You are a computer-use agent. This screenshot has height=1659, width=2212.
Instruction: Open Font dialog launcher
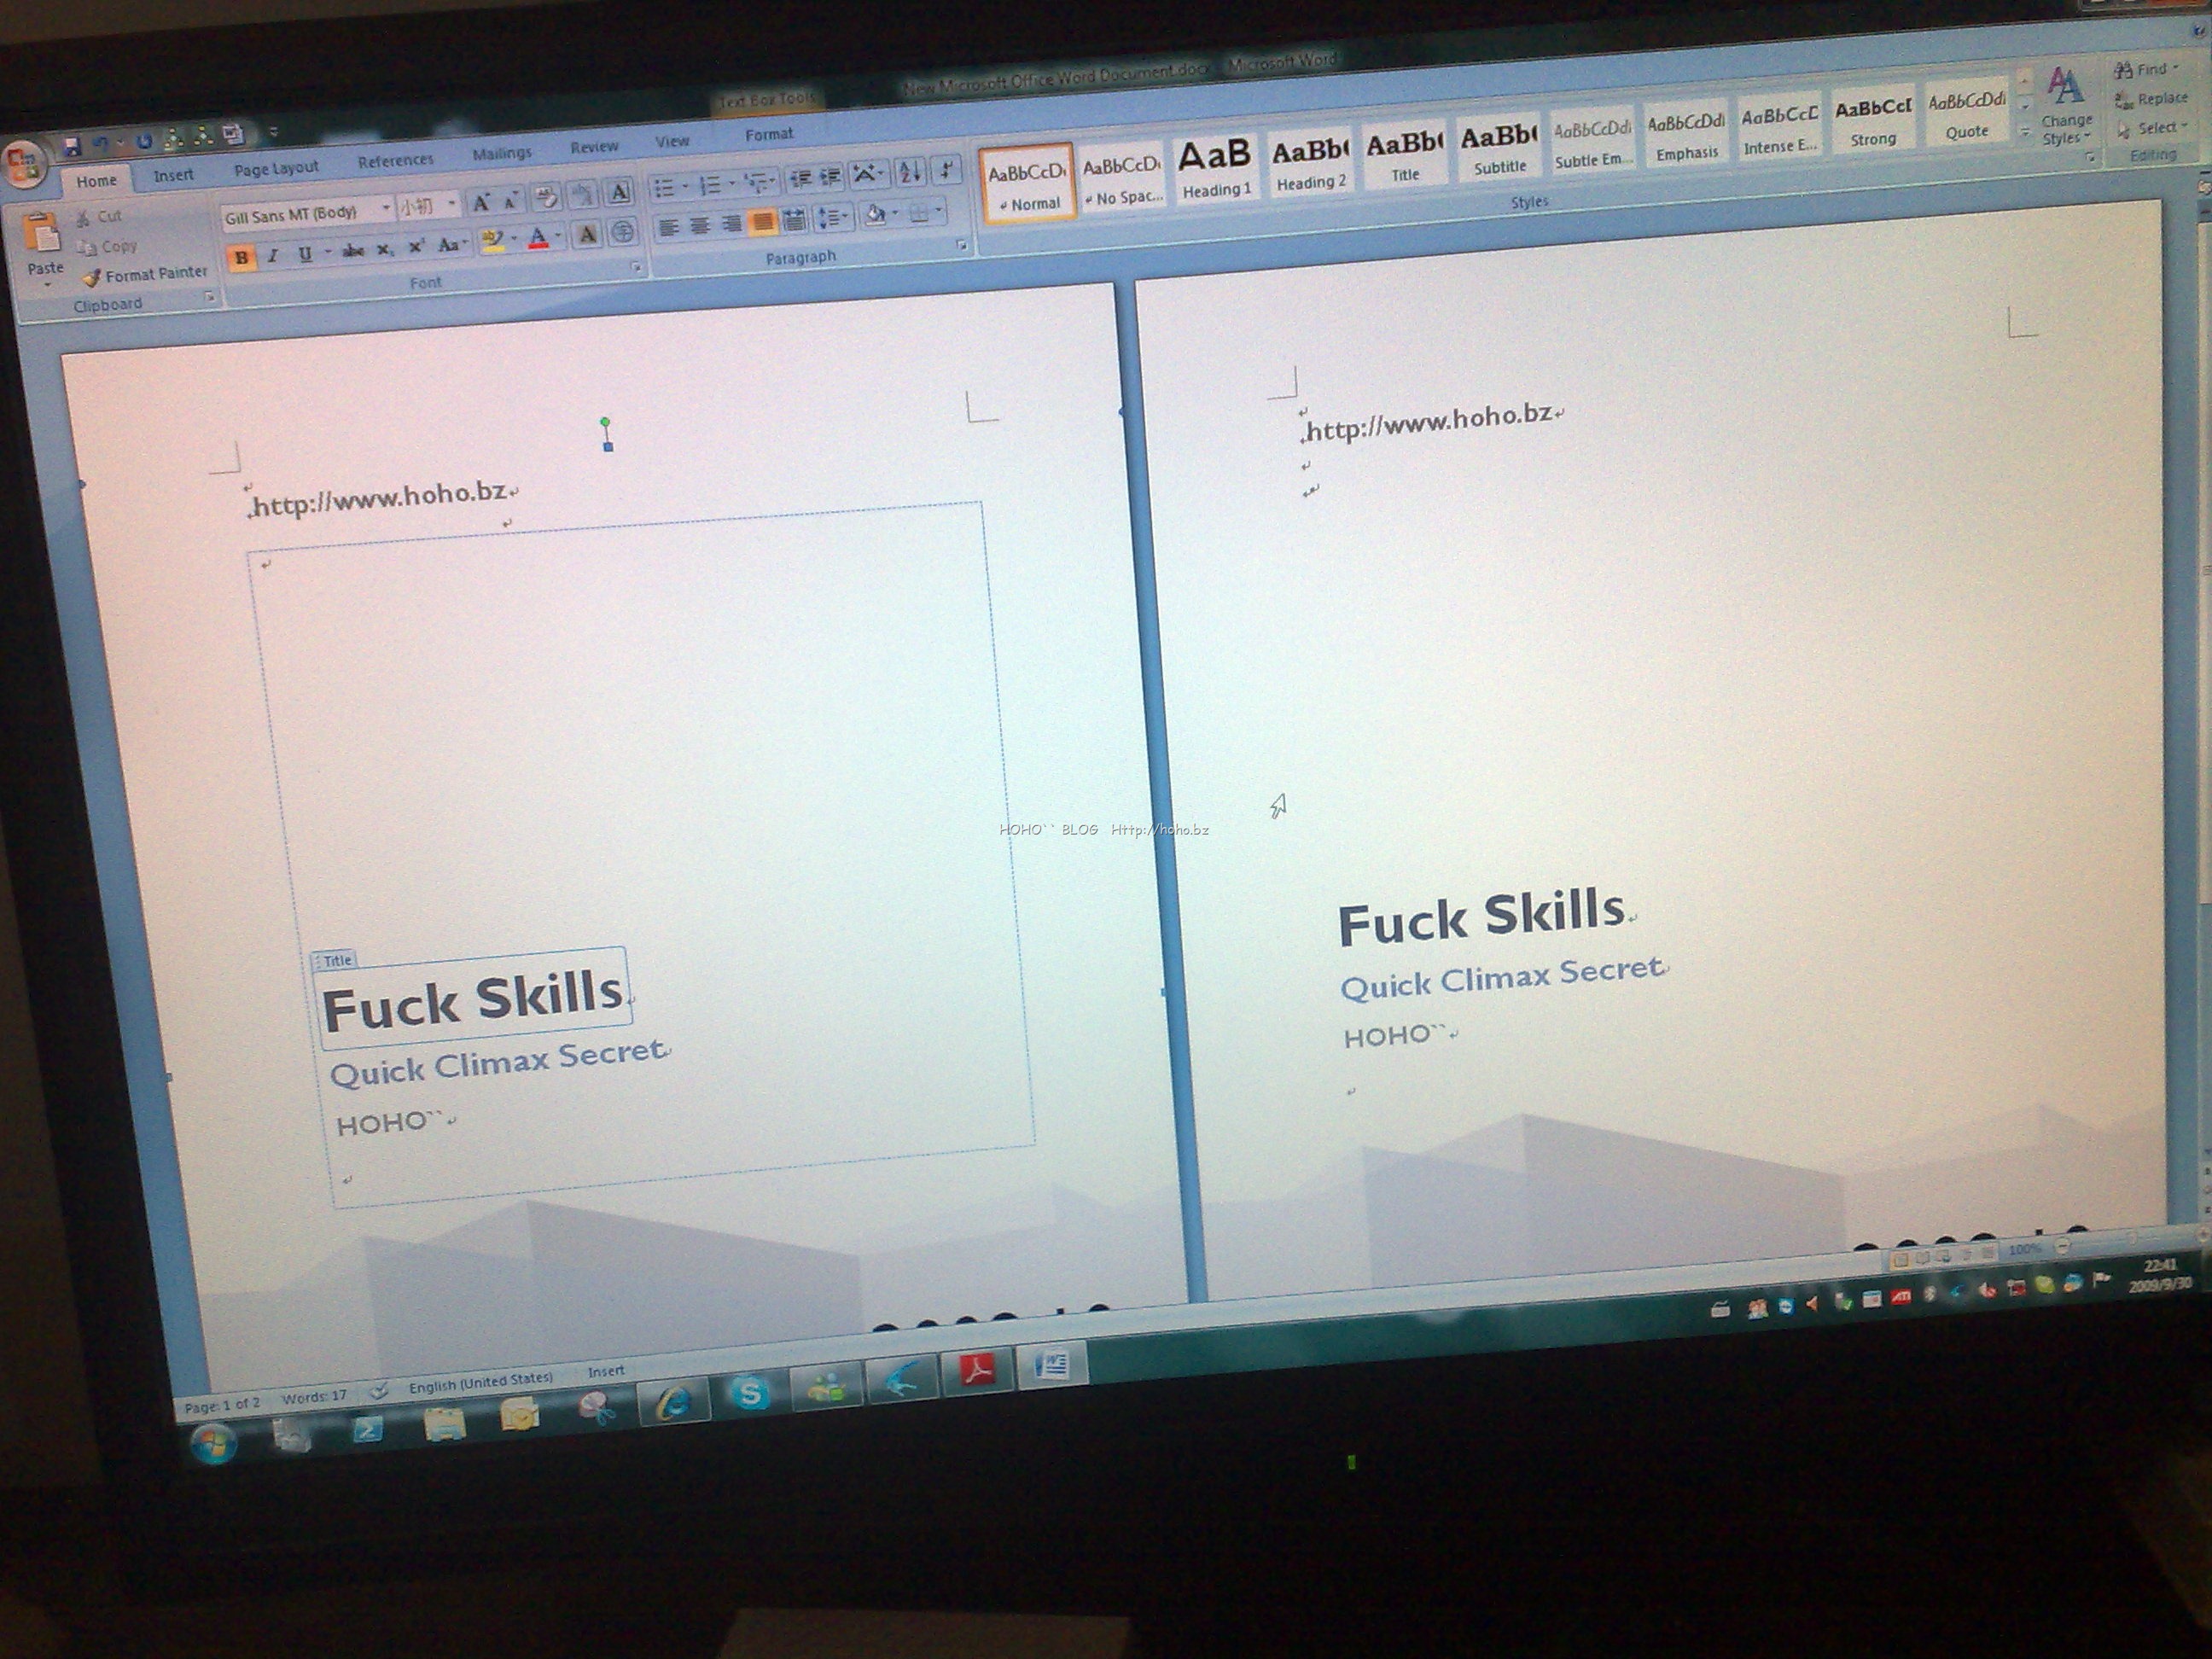coord(636,267)
